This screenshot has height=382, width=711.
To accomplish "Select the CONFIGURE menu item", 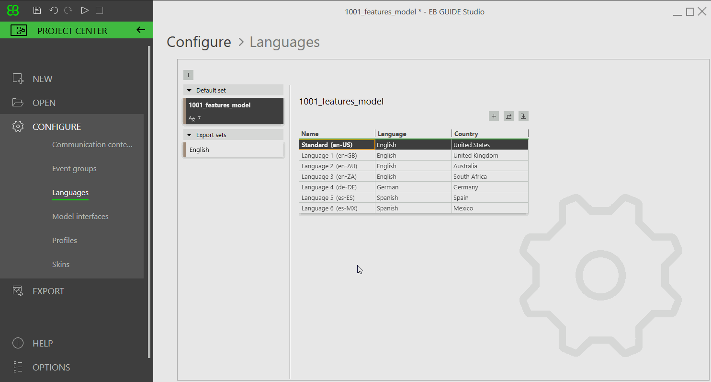I will coord(56,127).
